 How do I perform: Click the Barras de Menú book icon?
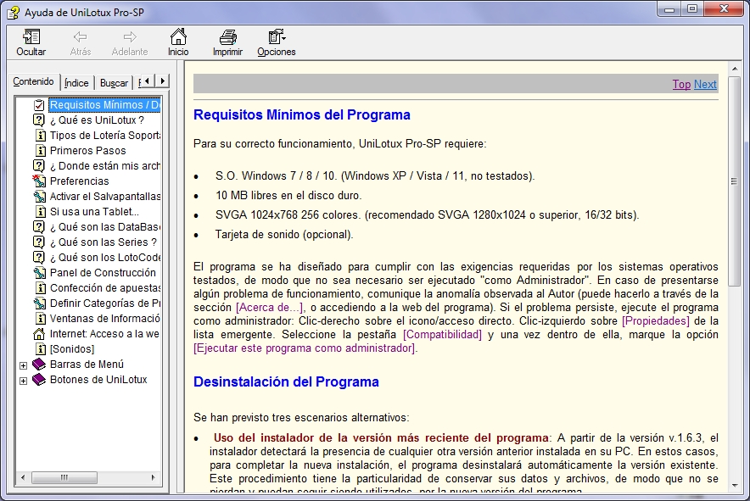tap(39, 365)
